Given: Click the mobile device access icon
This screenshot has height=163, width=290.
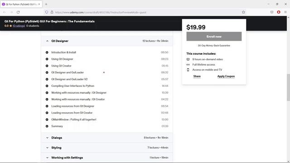Looking at the screenshot, I should pos(188,70).
